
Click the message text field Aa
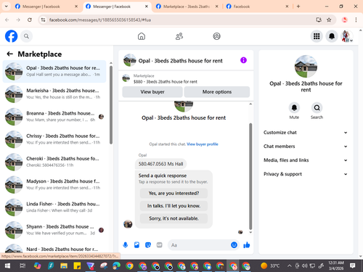click(x=200, y=245)
